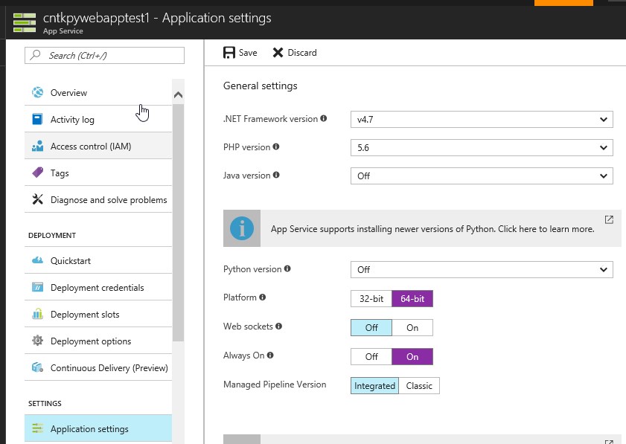The width and height of the screenshot is (626, 444).
Task: Open Diagnose and solve problems
Action: [98, 199]
